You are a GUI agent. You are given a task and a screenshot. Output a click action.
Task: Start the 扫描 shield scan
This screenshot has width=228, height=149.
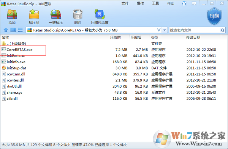214,17
